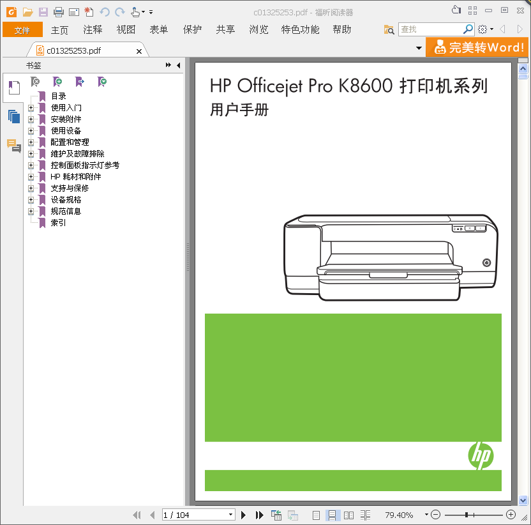Click the bookmark with green check icon
This screenshot has height=525, width=531.
(x=102, y=82)
